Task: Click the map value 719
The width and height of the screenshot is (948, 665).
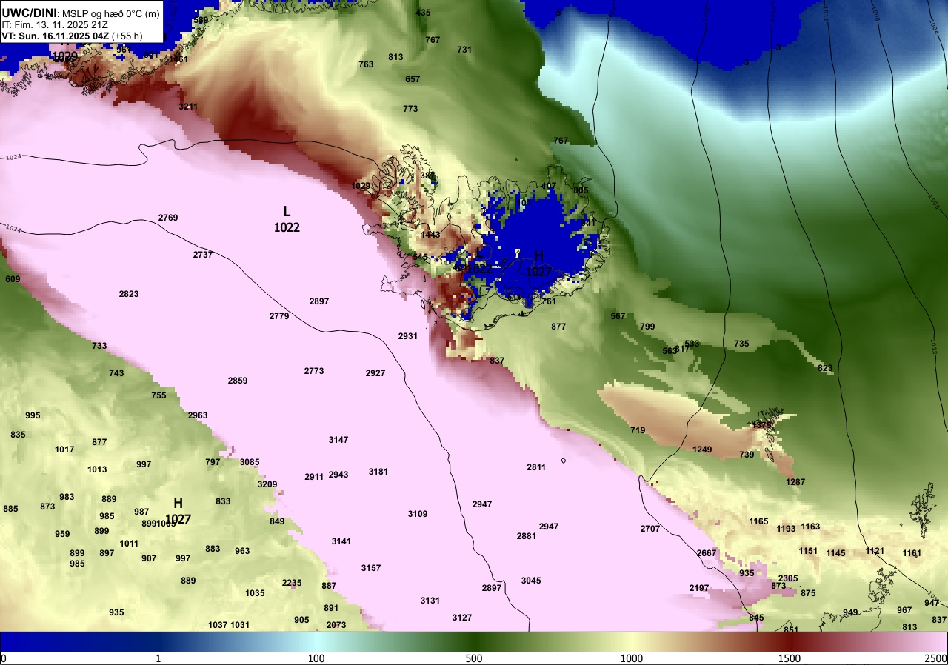Action: (x=638, y=430)
